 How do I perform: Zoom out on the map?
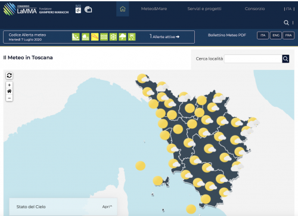pyautogui.click(x=9, y=98)
